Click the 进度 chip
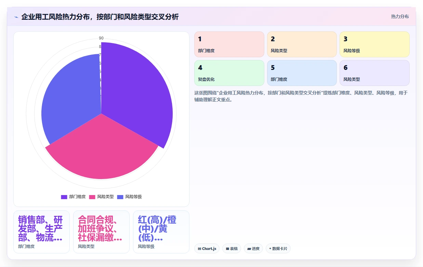 coord(253,249)
